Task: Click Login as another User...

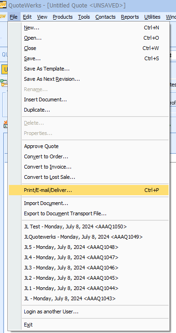Action: pyautogui.click(x=89, y=312)
